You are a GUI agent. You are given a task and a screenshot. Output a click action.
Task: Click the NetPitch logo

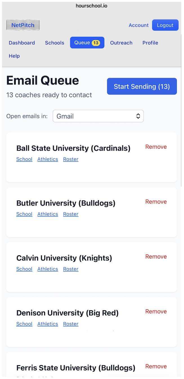[23, 25]
